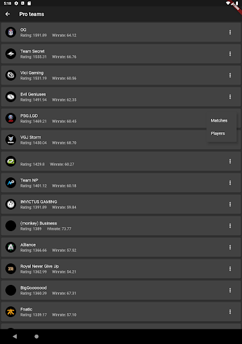
Task: Tap the Fnatic team logo
Action: point(11,312)
